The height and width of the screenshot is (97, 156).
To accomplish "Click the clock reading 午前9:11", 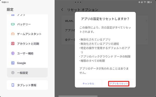I will [x=5, y=2].
